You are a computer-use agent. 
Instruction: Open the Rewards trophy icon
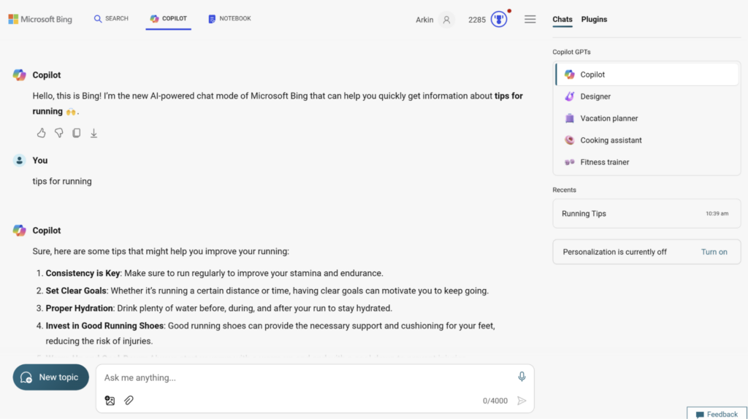click(499, 20)
